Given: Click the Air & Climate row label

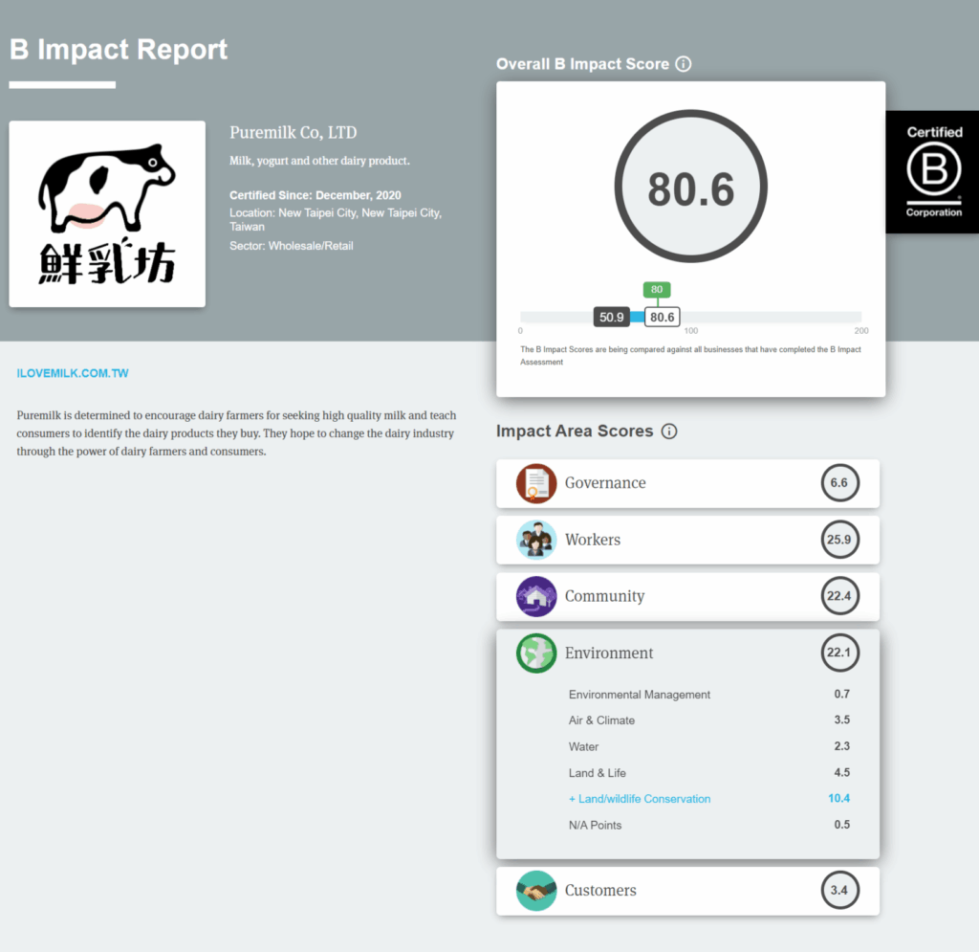Looking at the screenshot, I should click(601, 720).
